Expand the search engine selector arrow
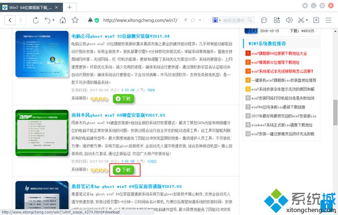 [220, 20]
